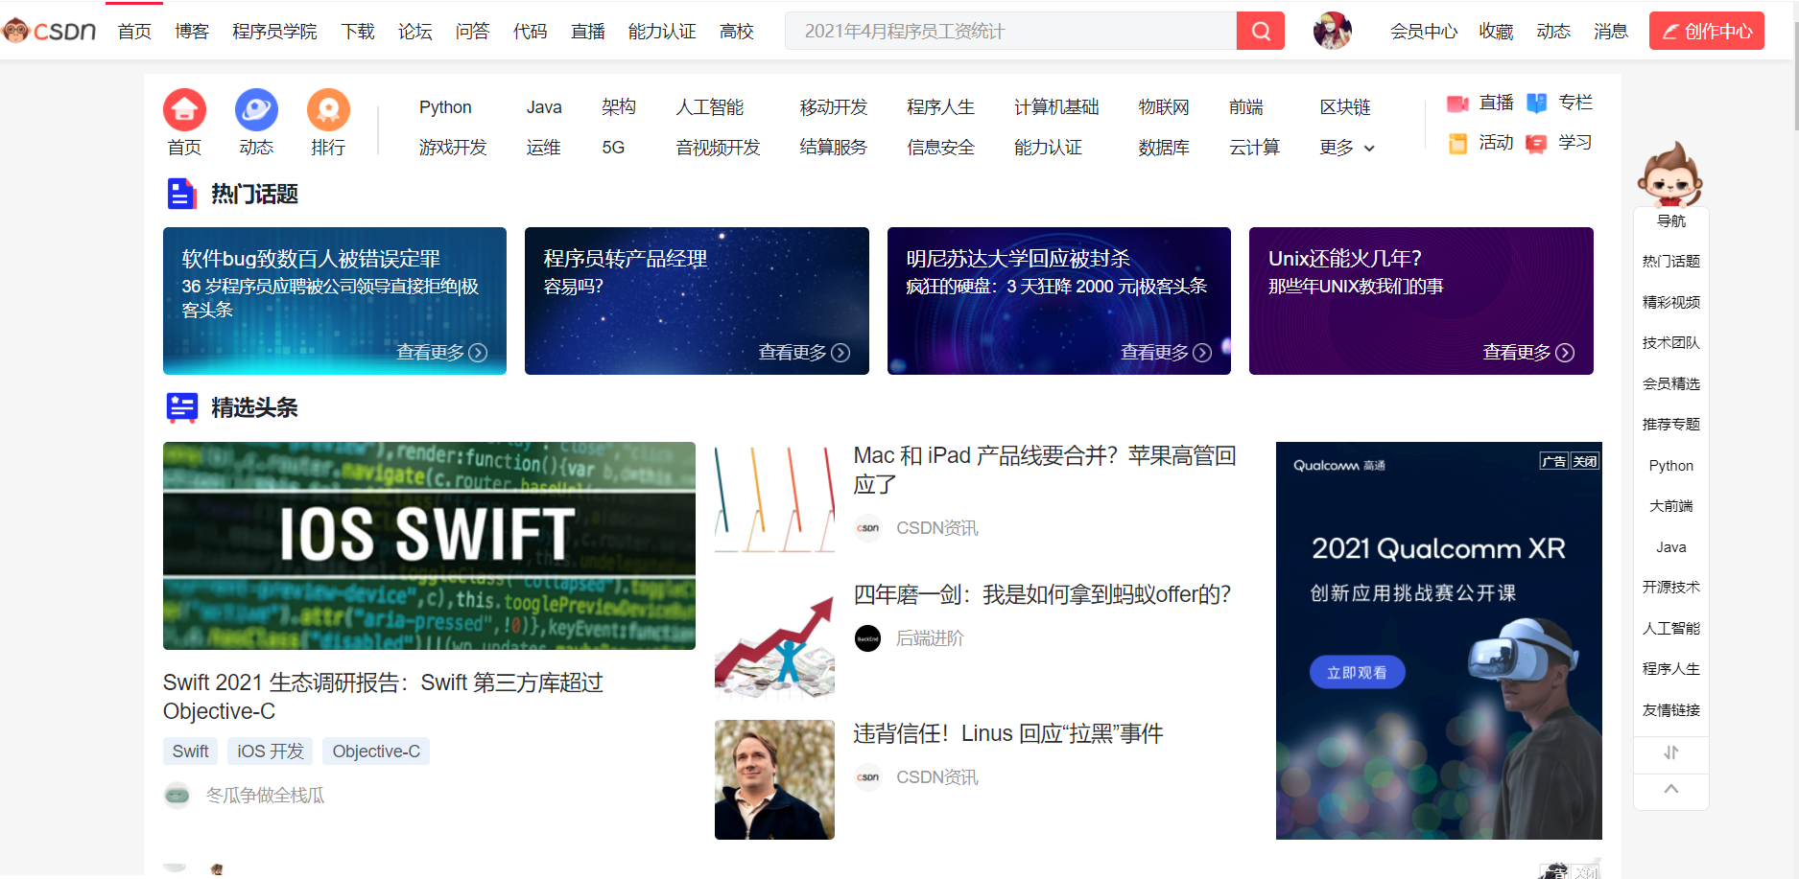
Task: Jump to 会员精选 in side navigation
Action: point(1671,383)
